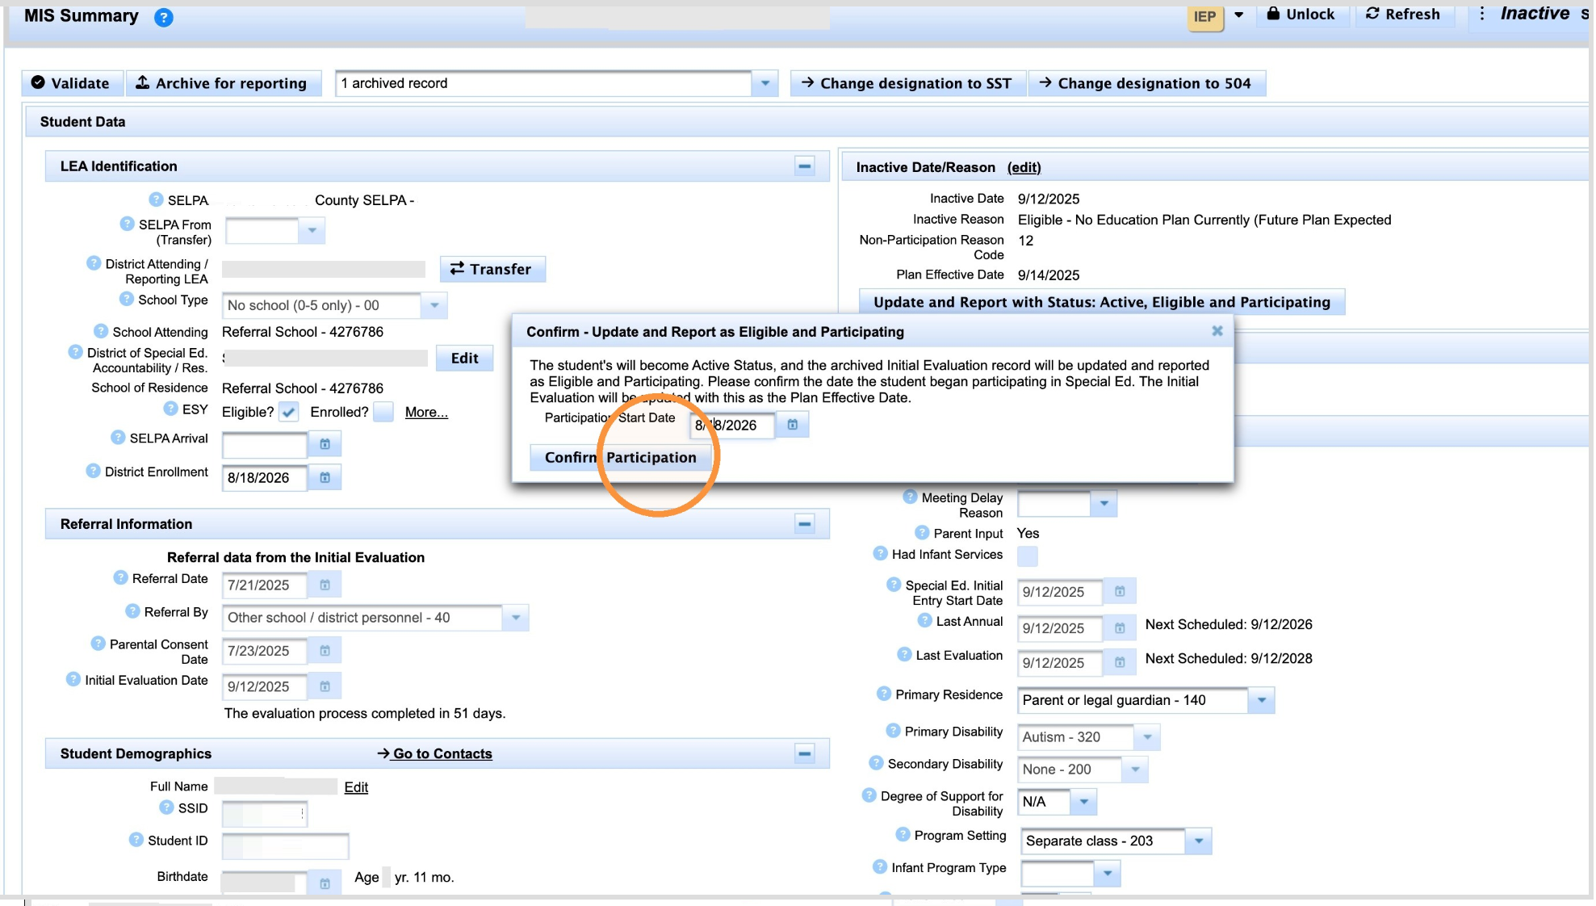Collapse the Referral Information section
Image resolution: width=1596 pixels, height=906 pixels.
[x=804, y=524]
